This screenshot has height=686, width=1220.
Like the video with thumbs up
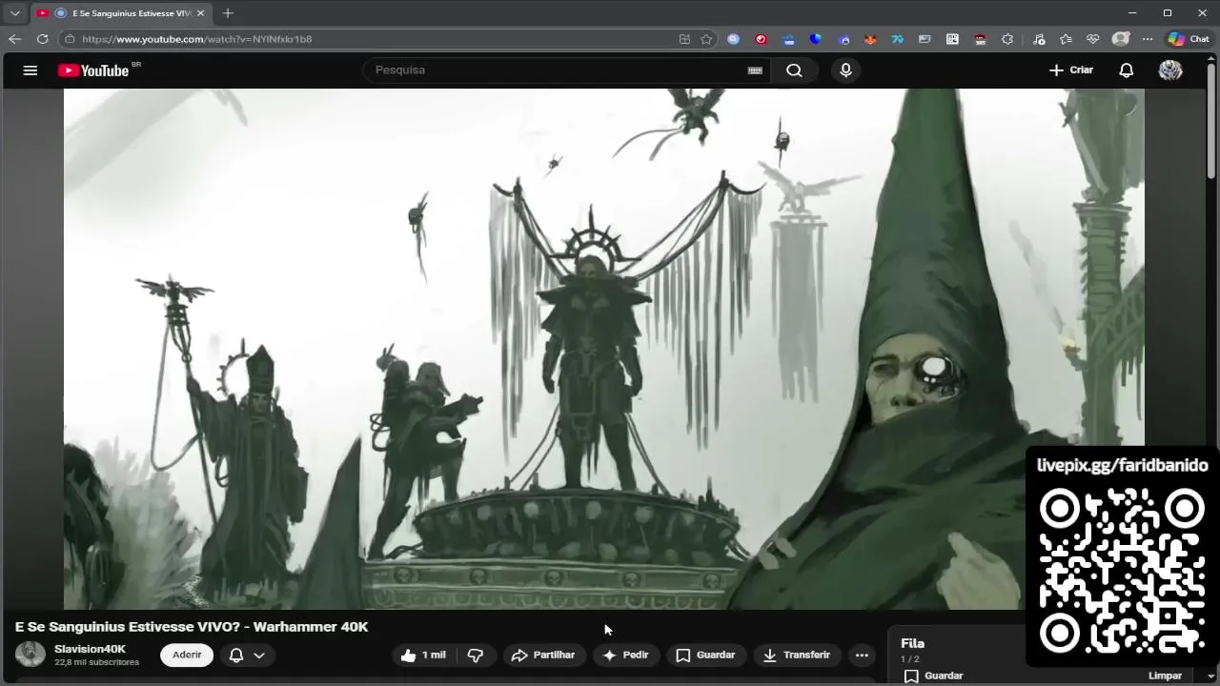point(423,655)
